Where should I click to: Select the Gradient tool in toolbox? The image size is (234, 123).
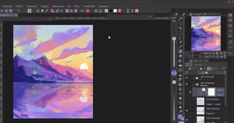pos(180,84)
